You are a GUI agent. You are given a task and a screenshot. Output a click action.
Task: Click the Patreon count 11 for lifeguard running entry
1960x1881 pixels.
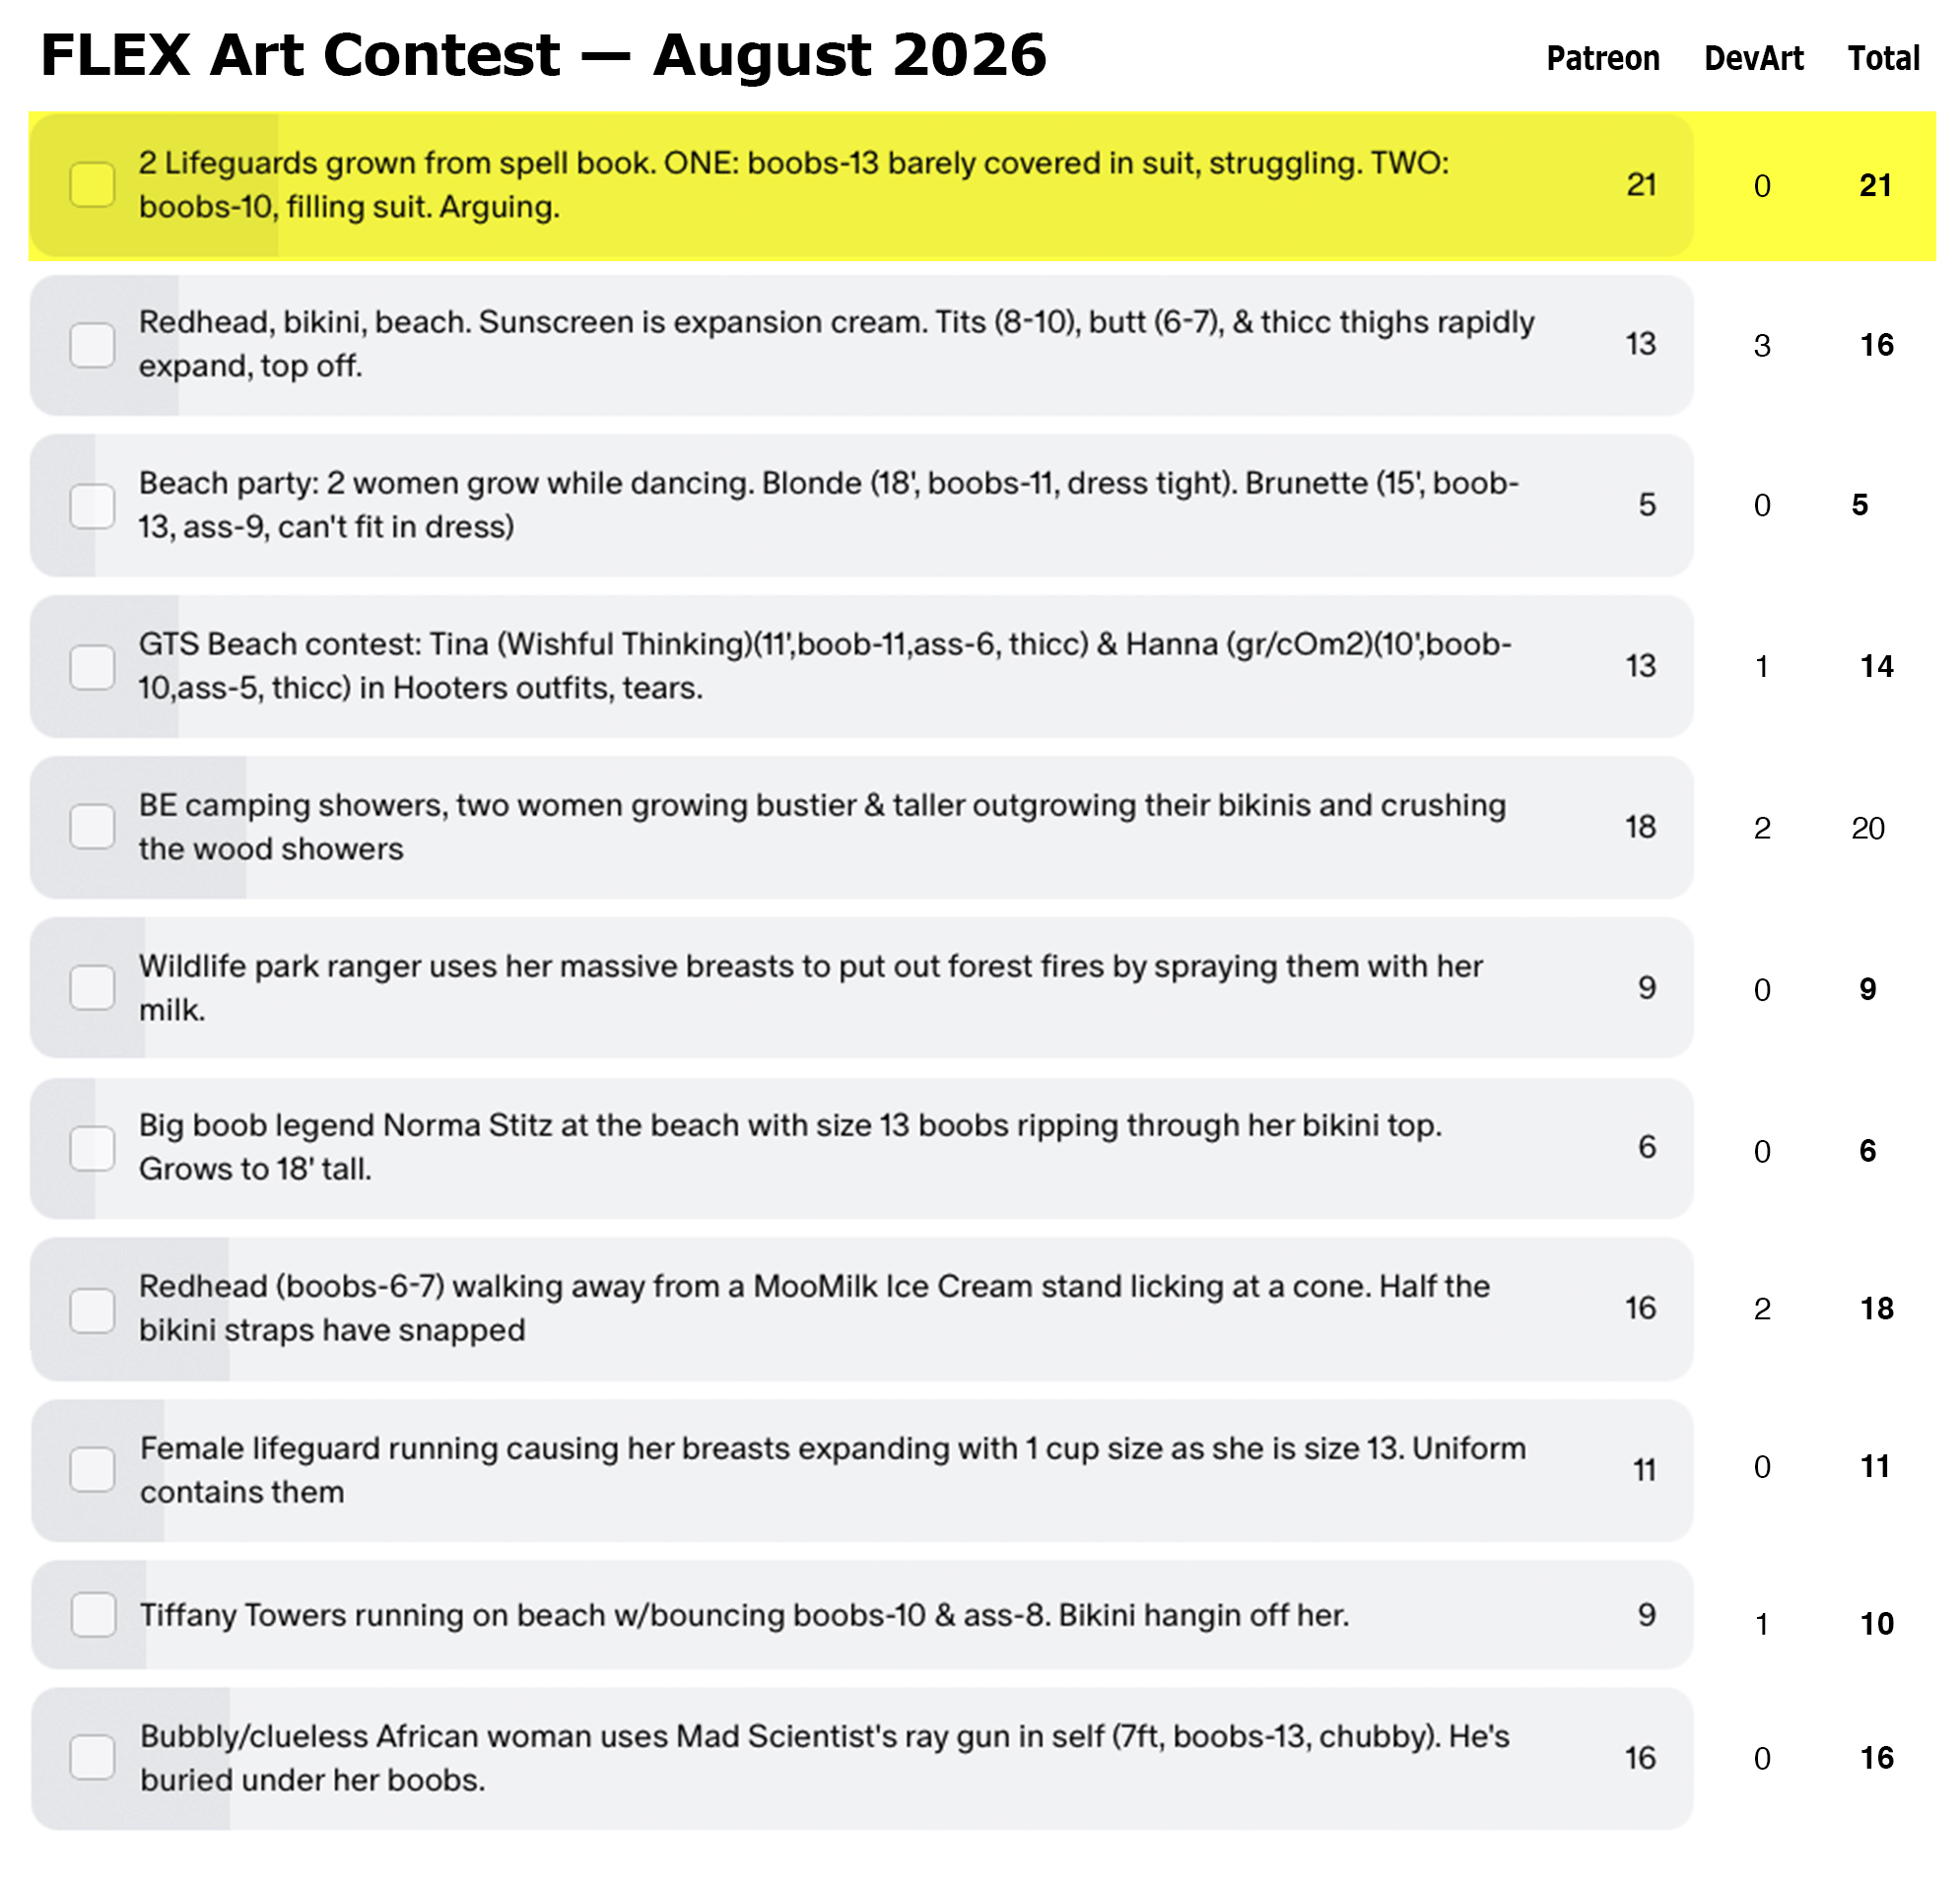tap(1644, 1470)
